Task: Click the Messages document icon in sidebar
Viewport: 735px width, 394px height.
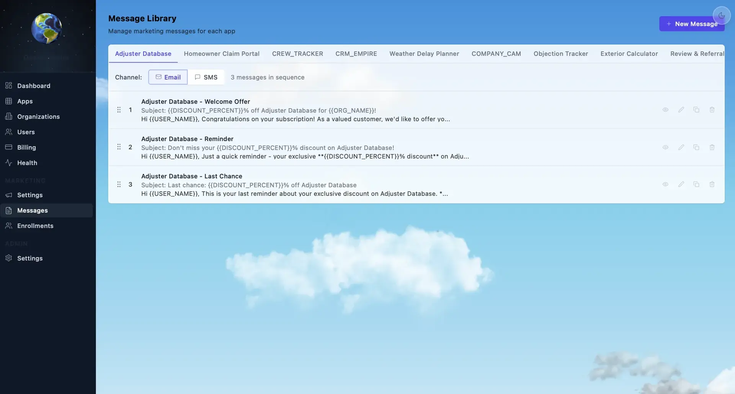Action: coord(8,210)
